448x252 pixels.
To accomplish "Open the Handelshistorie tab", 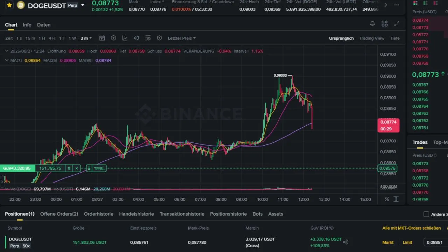I will [136, 214].
